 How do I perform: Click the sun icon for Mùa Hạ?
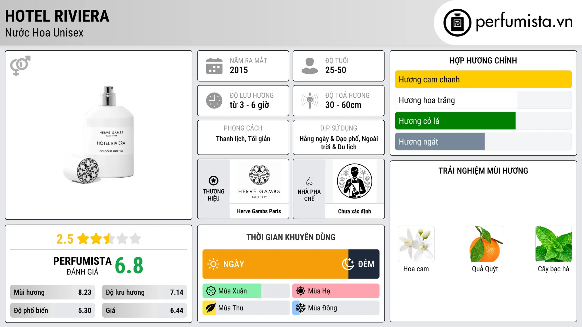(x=301, y=291)
